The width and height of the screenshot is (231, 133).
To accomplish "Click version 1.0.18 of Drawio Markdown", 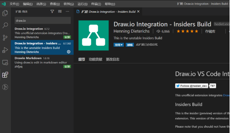I will (x=46, y=58).
